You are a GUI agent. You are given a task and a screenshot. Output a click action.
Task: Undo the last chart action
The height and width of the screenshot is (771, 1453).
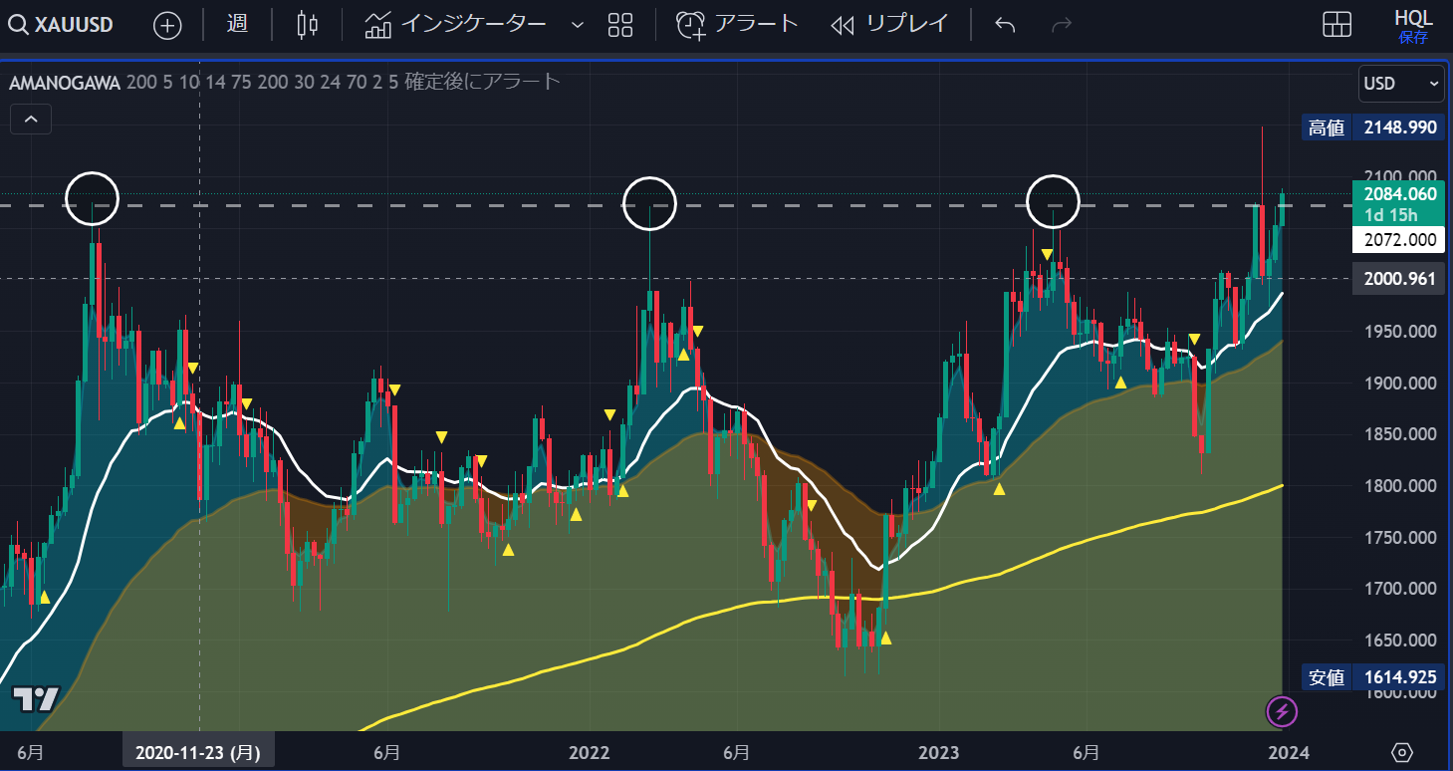click(x=1005, y=25)
